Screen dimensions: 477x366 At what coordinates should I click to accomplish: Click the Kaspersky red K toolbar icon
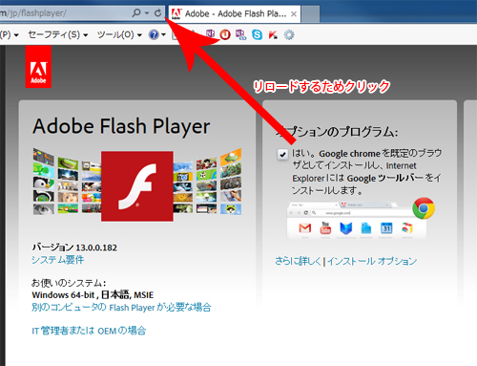point(273,34)
